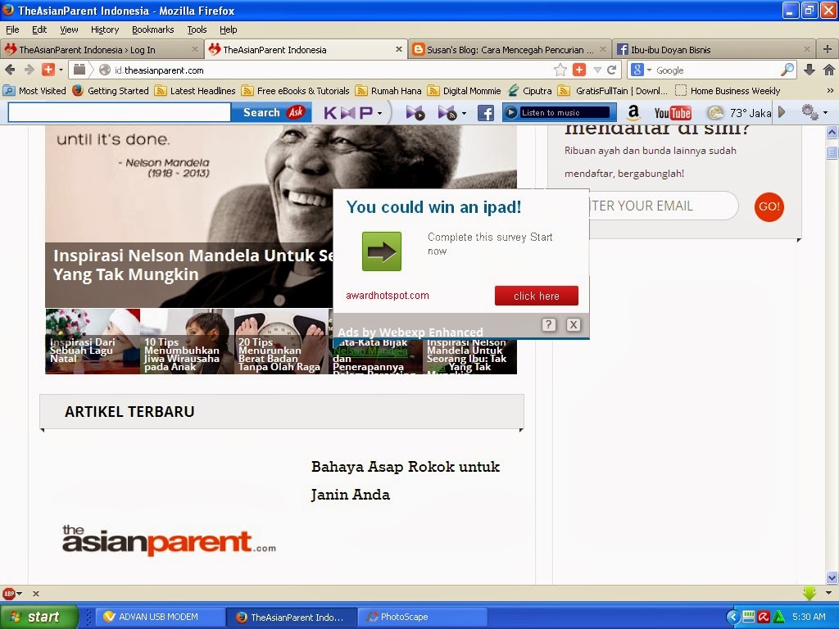Open the address bar history dropdown arrow

coord(597,70)
